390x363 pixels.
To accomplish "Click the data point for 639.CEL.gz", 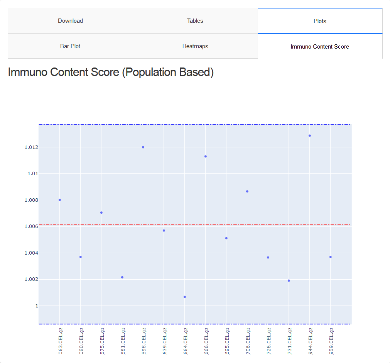I will [x=164, y=231].
